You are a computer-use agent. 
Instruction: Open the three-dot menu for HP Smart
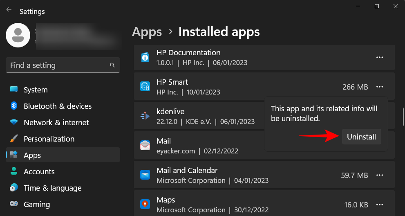coord(380,87)
